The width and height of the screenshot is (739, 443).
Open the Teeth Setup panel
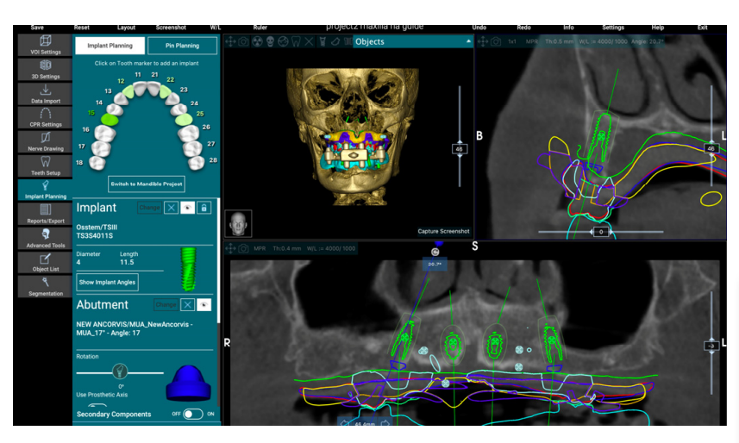[x=45, y=165]
